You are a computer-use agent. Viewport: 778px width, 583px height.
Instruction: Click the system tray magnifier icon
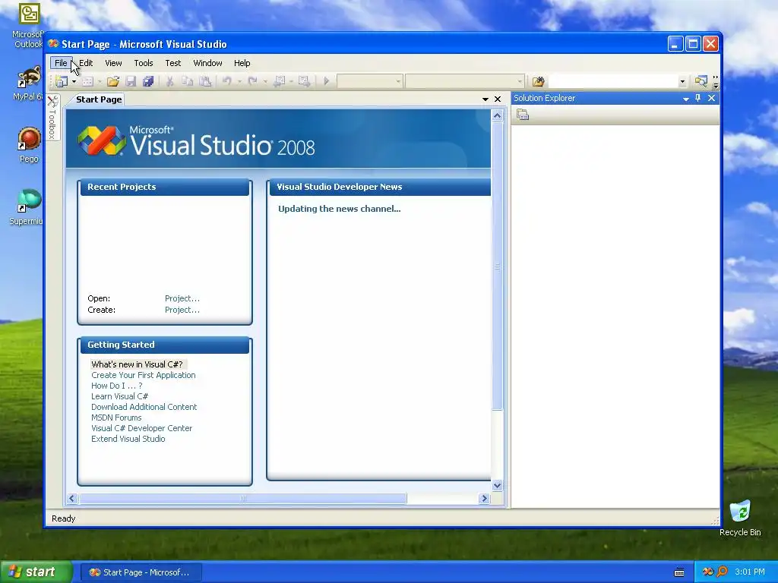point(722,572)
